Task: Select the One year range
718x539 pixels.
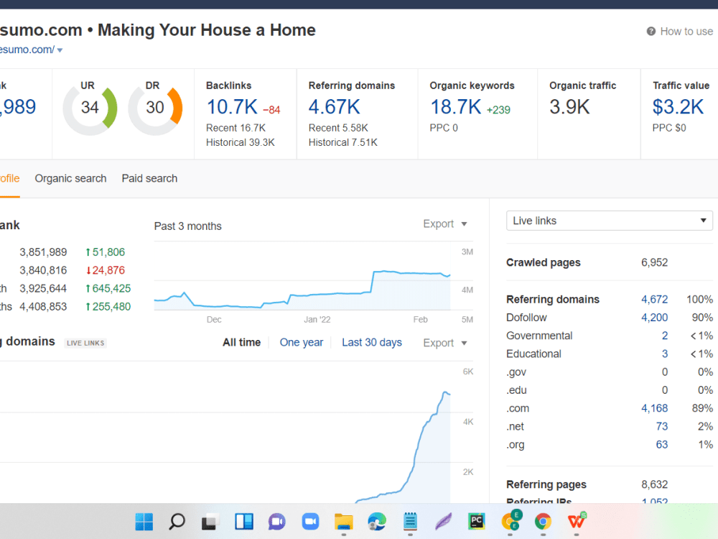Action: (x=302, y=342)
